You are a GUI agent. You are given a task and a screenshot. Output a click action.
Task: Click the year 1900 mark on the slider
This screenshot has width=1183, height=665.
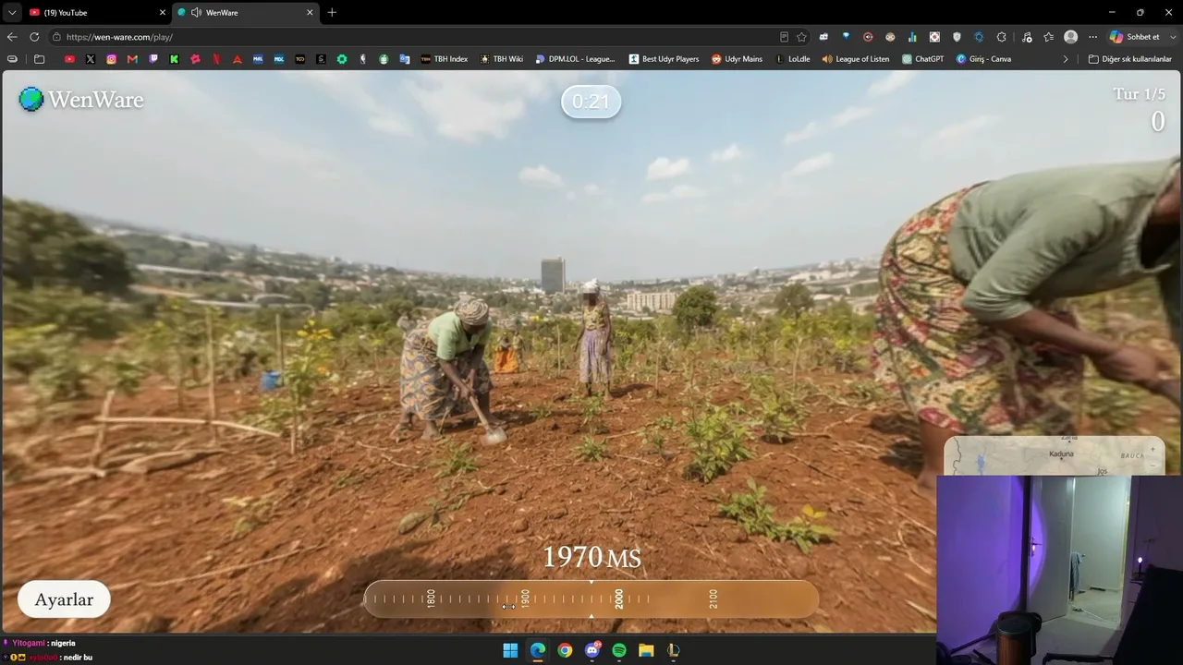point(525,598)
